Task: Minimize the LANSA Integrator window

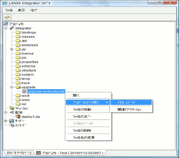Action: pos(152,2)
